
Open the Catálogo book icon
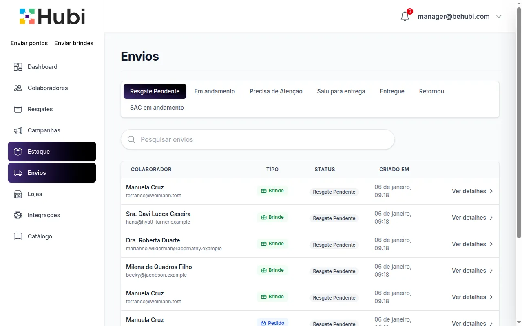pos(18,236)
